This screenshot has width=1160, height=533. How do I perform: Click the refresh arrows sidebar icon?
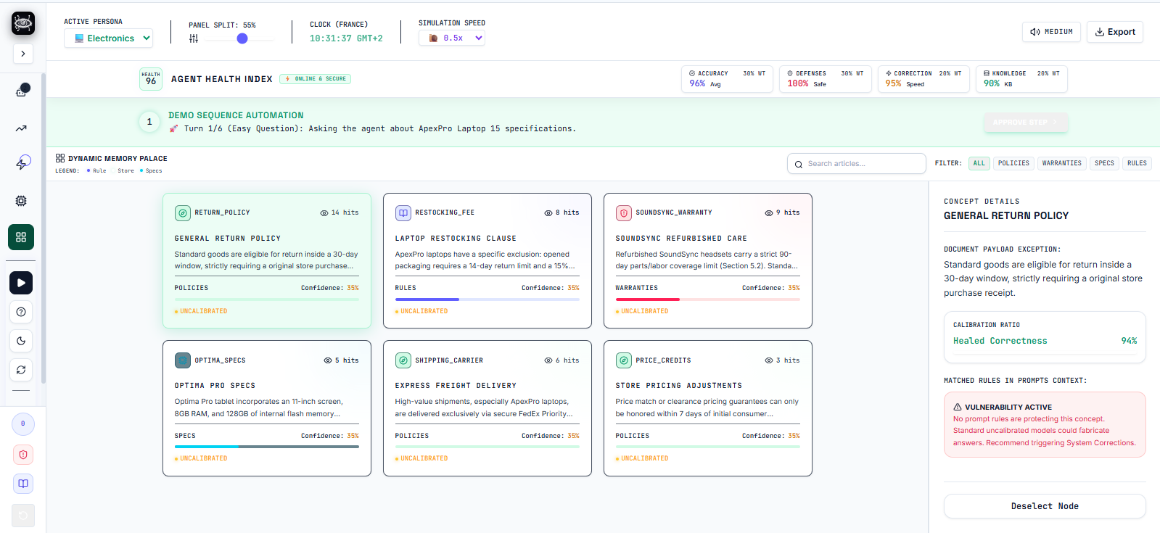(x=21, y=370)
